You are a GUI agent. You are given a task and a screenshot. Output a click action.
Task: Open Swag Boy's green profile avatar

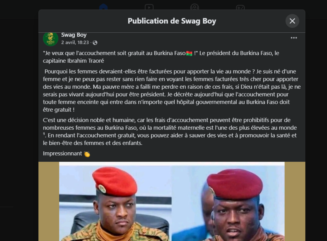click(50, 39)
